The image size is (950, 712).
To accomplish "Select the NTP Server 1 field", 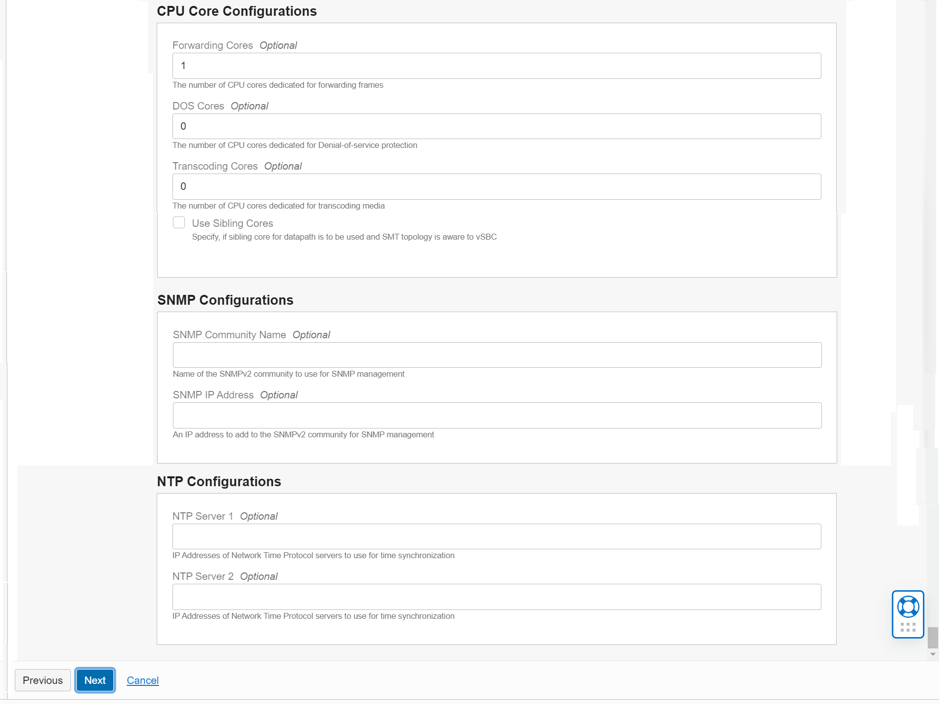I will (496, 536).
